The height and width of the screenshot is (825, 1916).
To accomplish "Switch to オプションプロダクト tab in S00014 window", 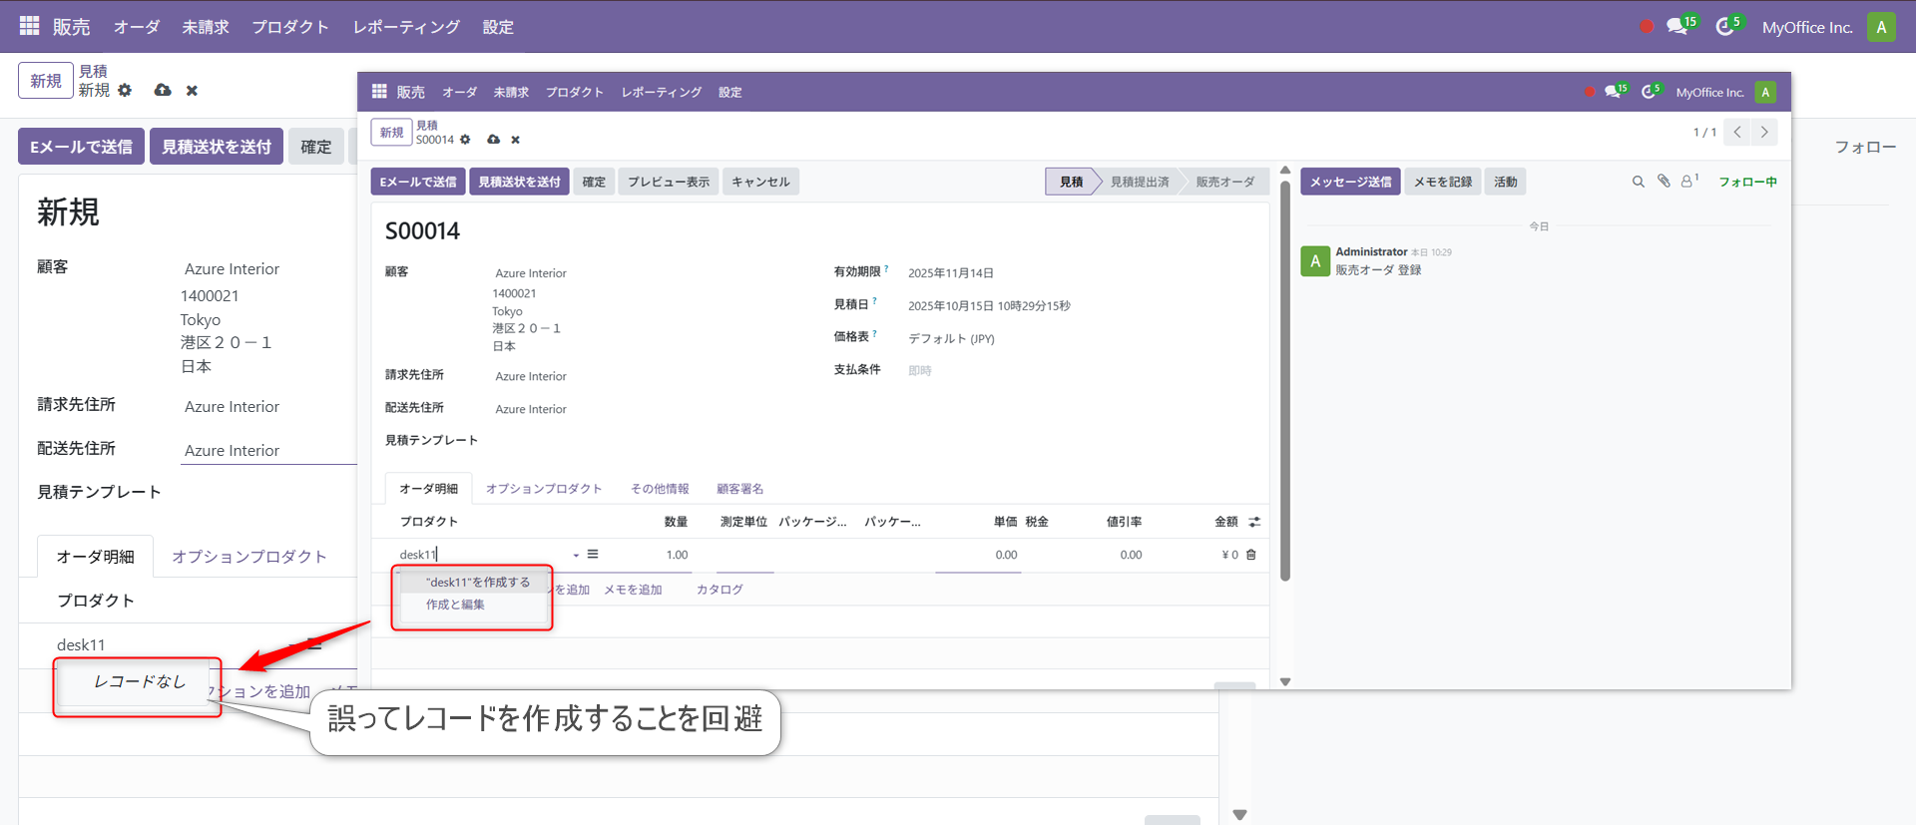I will [x=544, y=489].
